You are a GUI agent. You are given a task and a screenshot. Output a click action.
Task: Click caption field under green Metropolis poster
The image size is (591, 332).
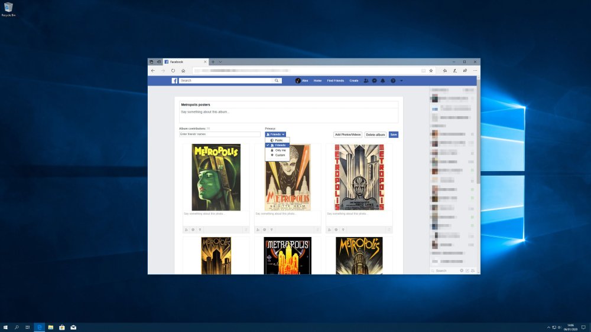(216, 218)
